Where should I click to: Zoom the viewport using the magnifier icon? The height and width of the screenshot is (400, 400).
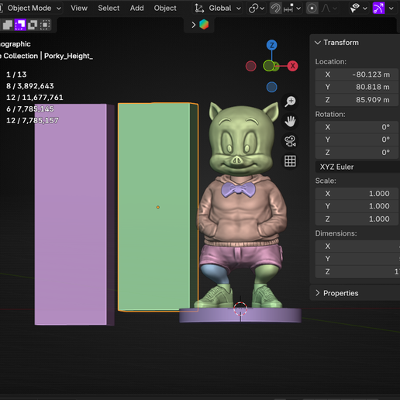tap(290, 102)
